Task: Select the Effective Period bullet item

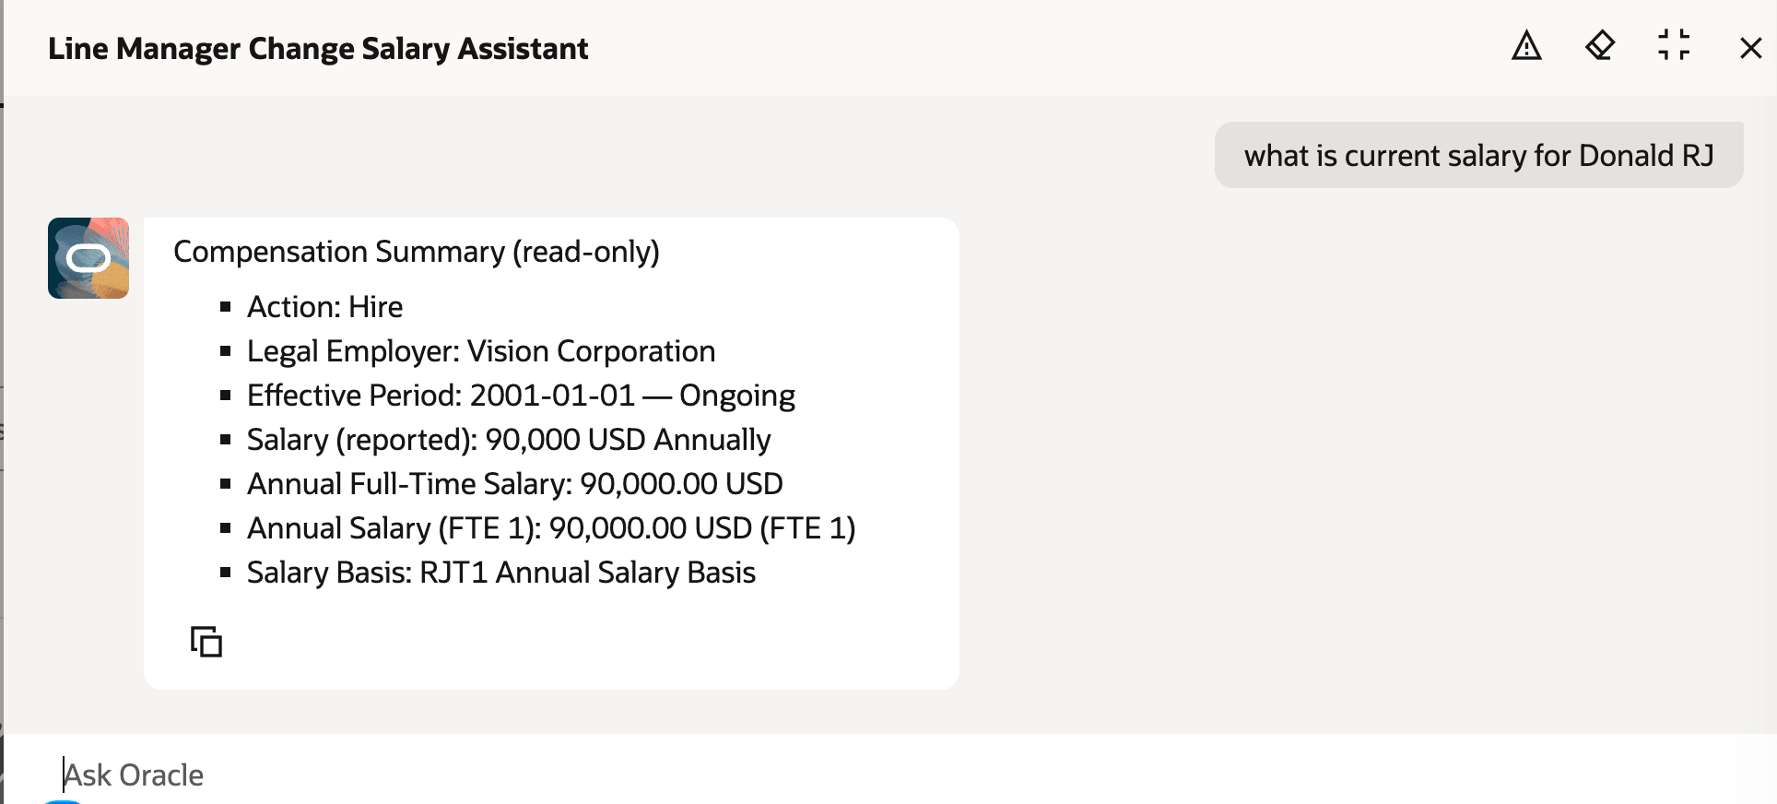Action: click(521, 395)
